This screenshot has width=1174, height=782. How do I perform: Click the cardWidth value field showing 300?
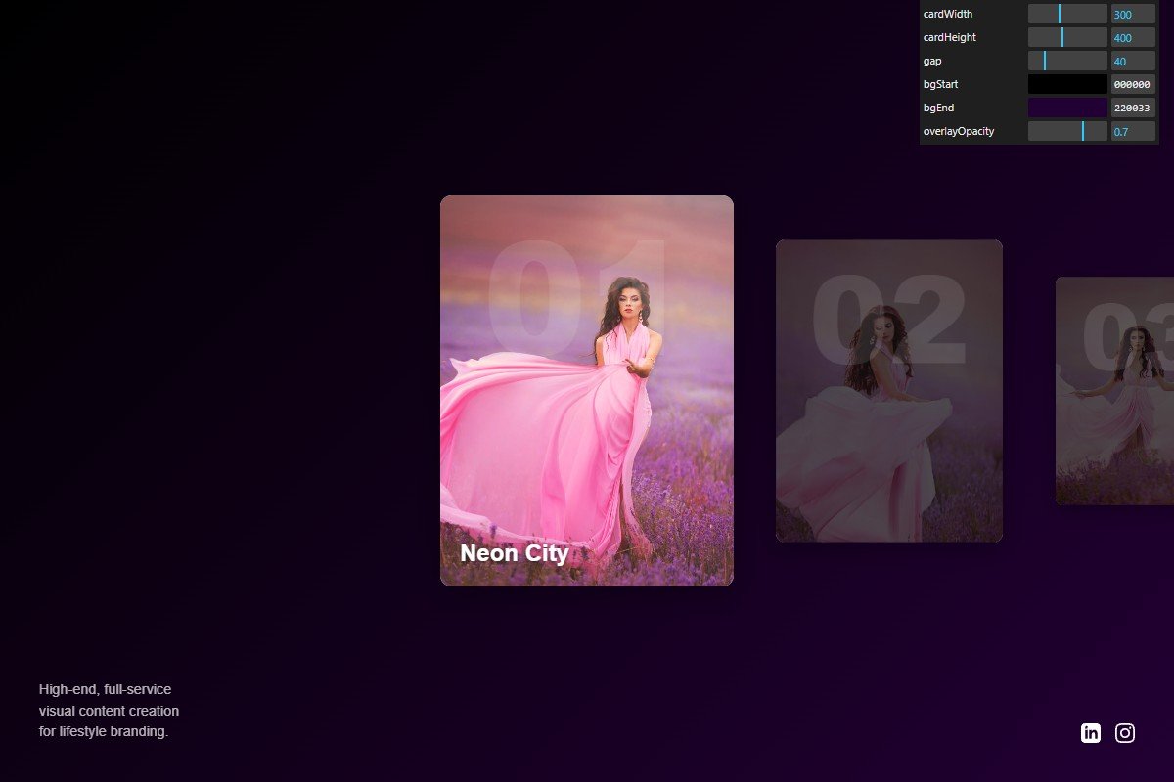[x=1132, y=14]
